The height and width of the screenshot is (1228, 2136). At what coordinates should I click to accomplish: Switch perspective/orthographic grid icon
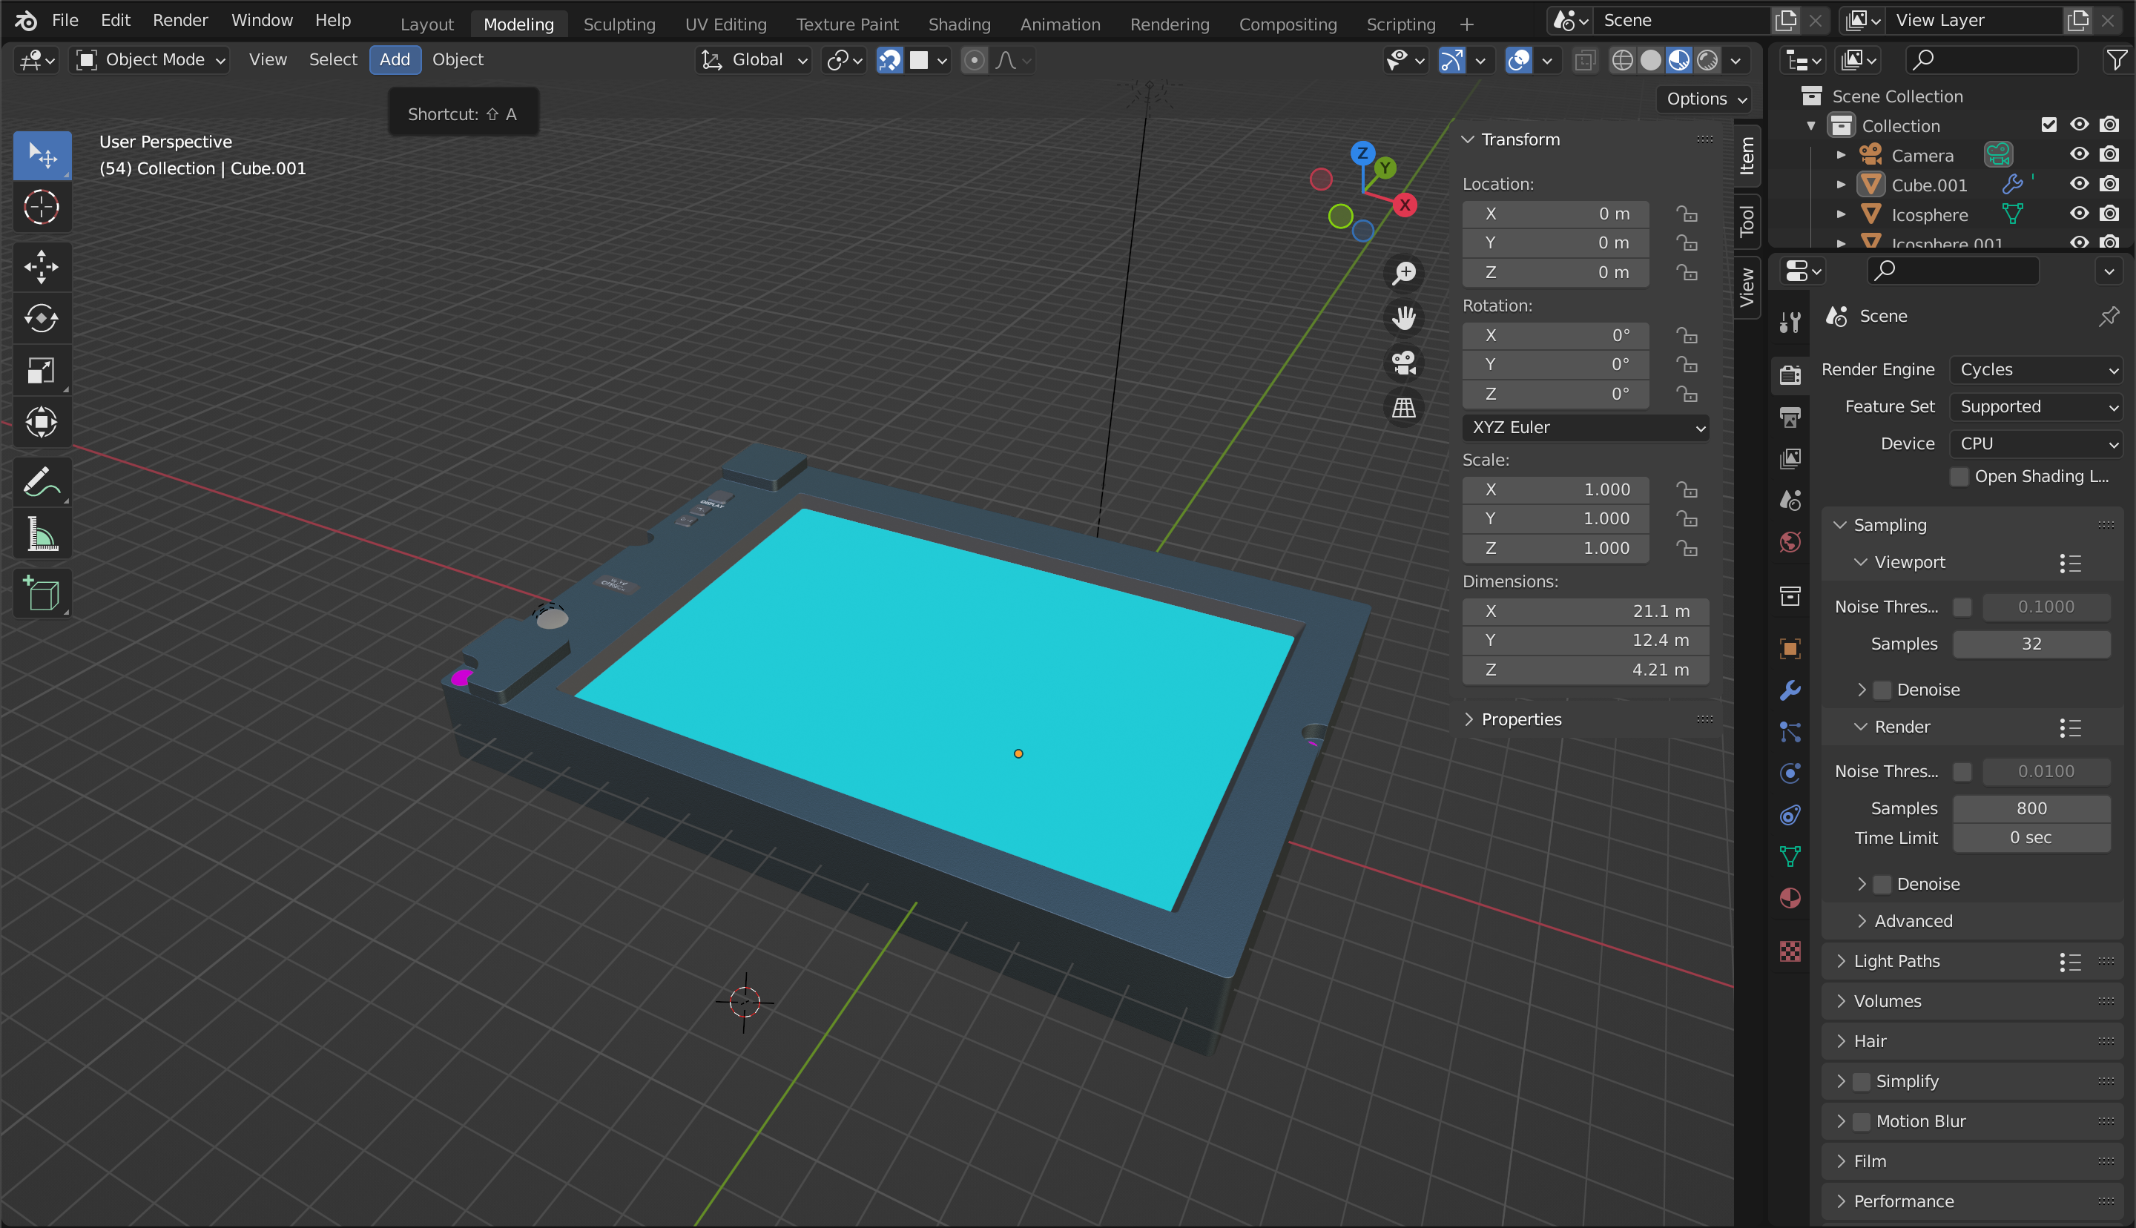pos(1404,408)
